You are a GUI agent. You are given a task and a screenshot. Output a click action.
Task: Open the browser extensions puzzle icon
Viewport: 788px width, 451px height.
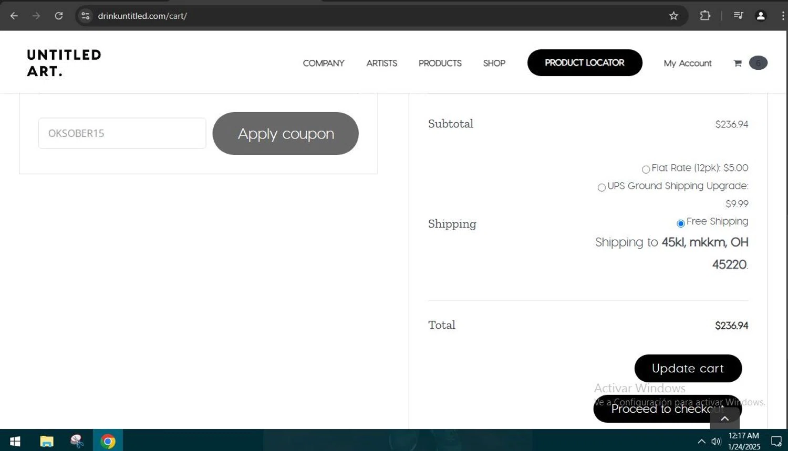(x=705, y=16)
